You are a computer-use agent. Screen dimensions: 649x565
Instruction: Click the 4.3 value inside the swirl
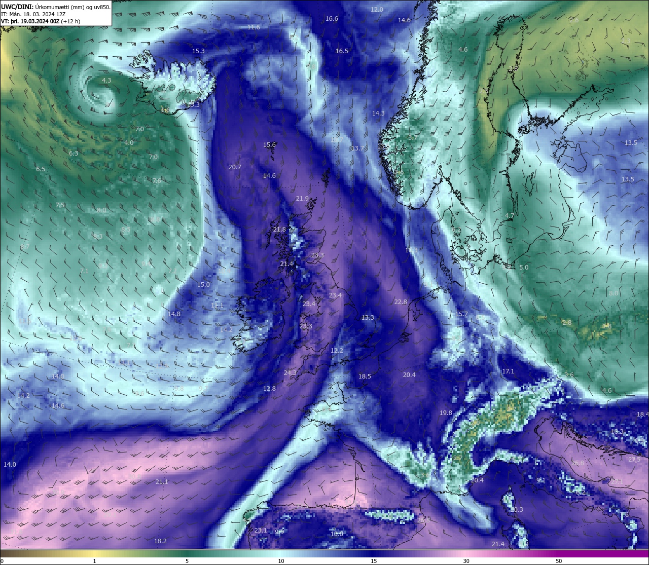(106, 81)
